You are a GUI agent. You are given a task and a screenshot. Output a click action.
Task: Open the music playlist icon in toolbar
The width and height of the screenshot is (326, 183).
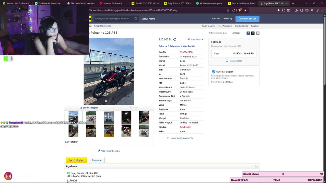point(297,10)
